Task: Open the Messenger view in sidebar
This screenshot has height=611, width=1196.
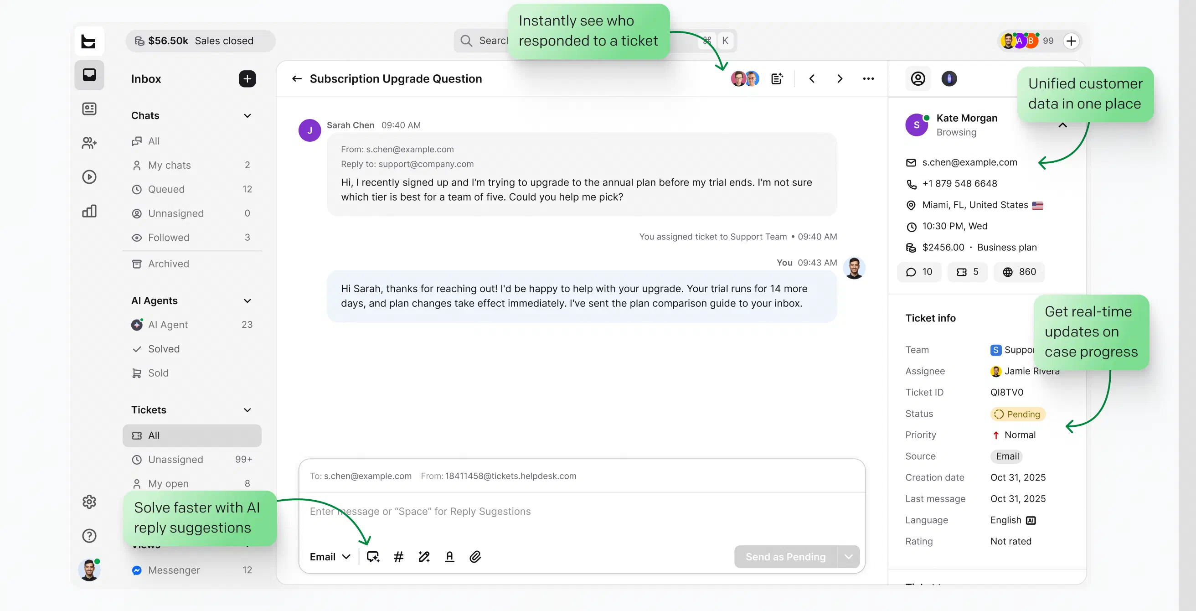Action: (192, 570)
